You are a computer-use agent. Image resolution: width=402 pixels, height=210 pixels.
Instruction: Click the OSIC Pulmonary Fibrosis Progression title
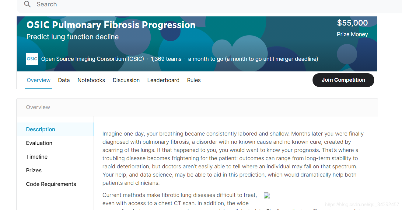tap(111, 25)
